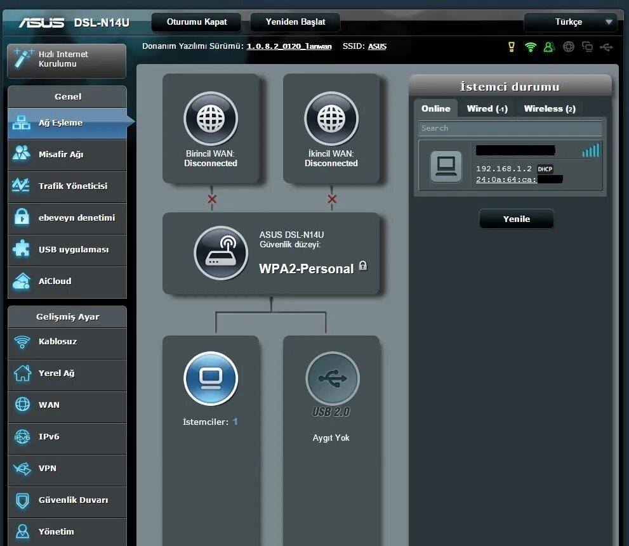Click the client Search input field
The image size is (629, 546).
click(510, 128)
